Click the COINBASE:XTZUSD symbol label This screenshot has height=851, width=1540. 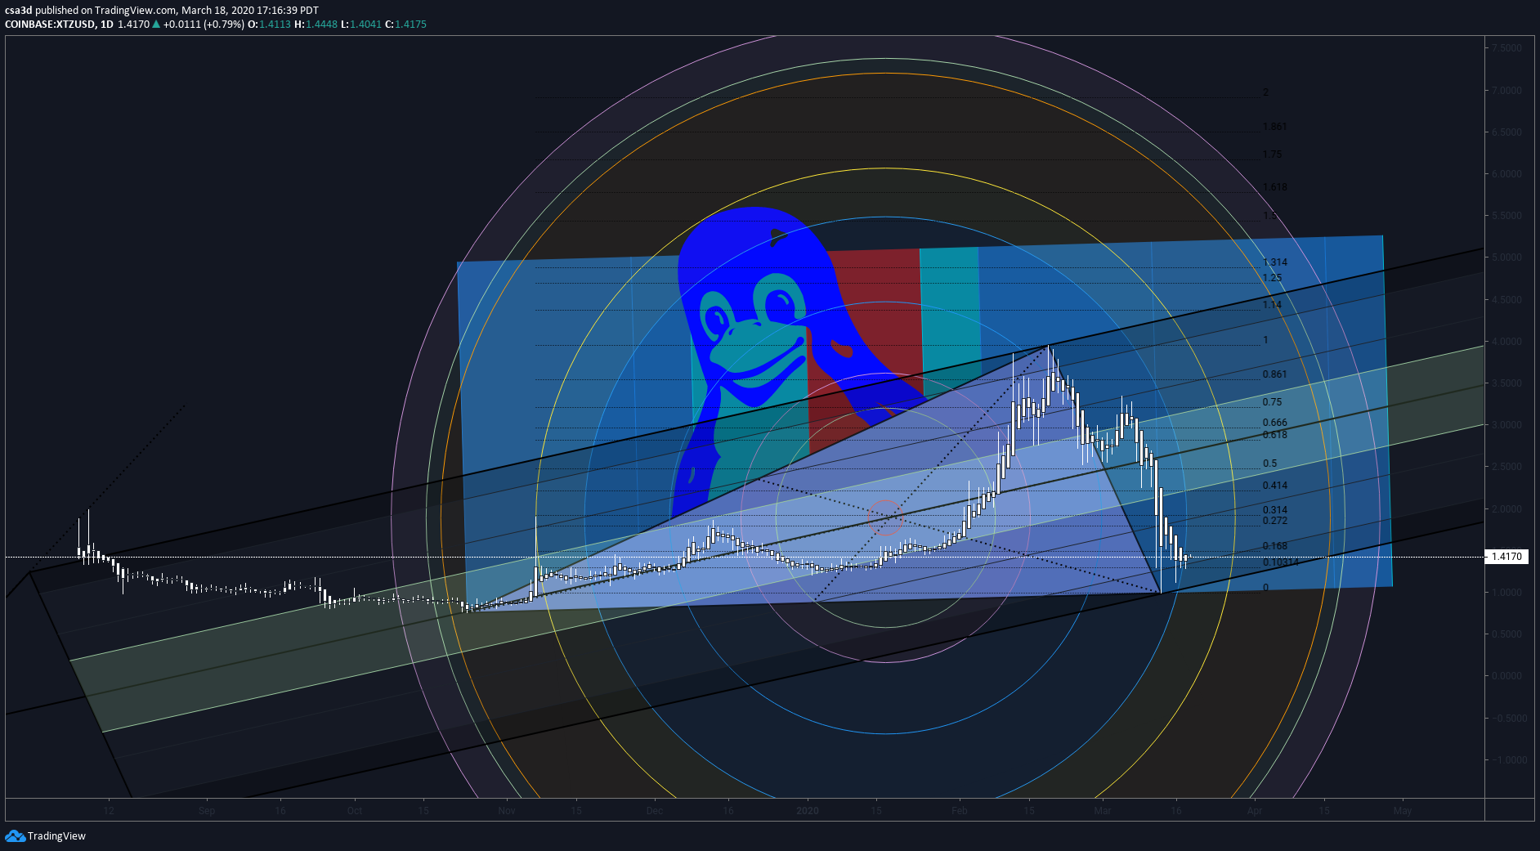click(49, 24)
